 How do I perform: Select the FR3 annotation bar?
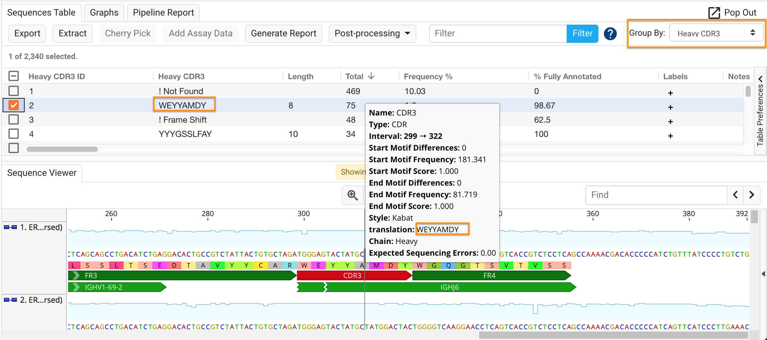point(182,275)
